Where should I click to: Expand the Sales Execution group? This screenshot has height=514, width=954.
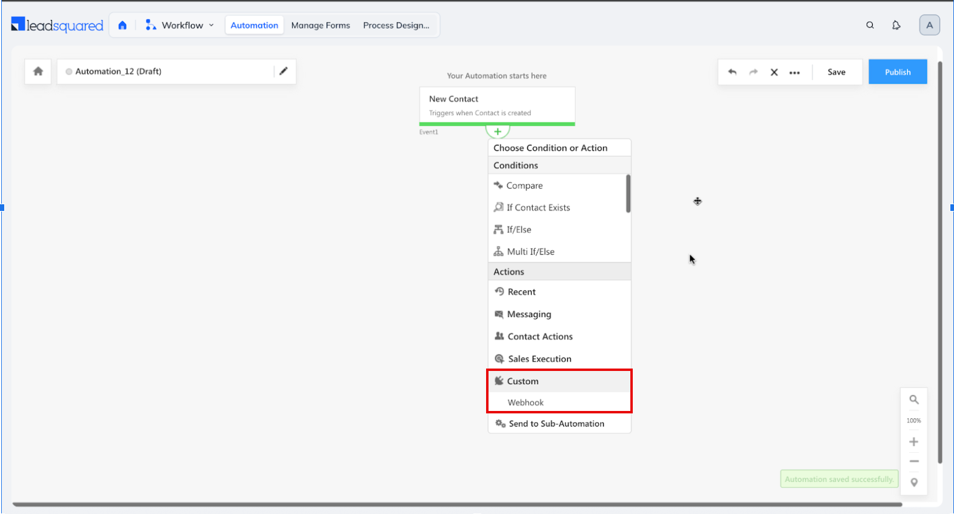559,359
